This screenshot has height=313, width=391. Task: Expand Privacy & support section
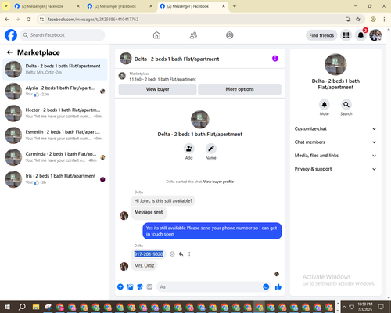[335, 169]
